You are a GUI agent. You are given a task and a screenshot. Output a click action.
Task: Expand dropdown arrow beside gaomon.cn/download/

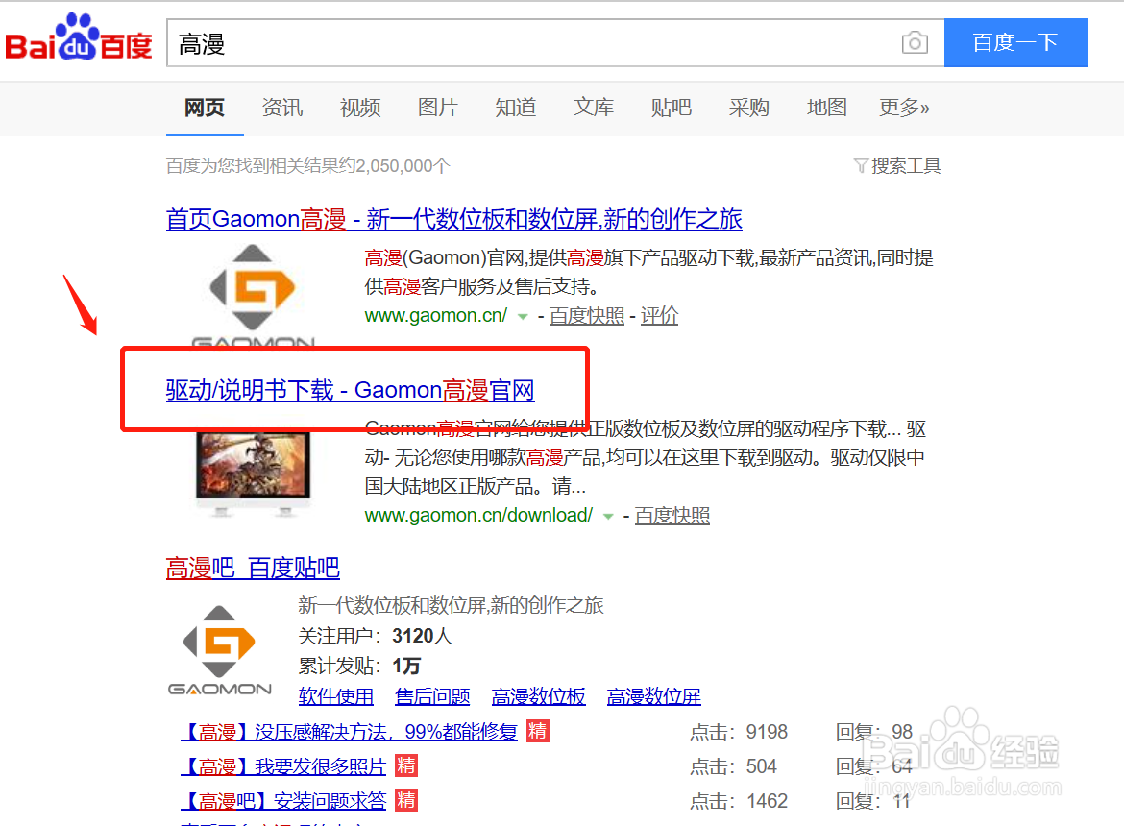[609, 517]
